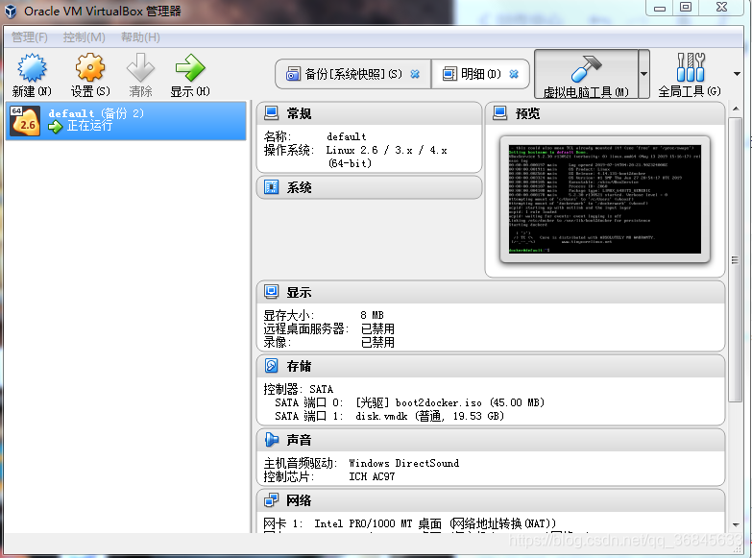Viewport: 752px width, 558px height.
Task: Click the Preview section monitor icon
Action: [499, 113]
